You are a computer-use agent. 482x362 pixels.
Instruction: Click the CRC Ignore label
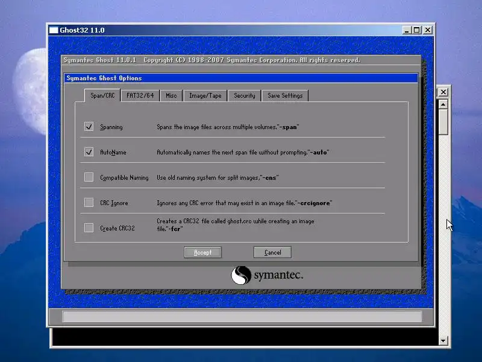point(114,203)
